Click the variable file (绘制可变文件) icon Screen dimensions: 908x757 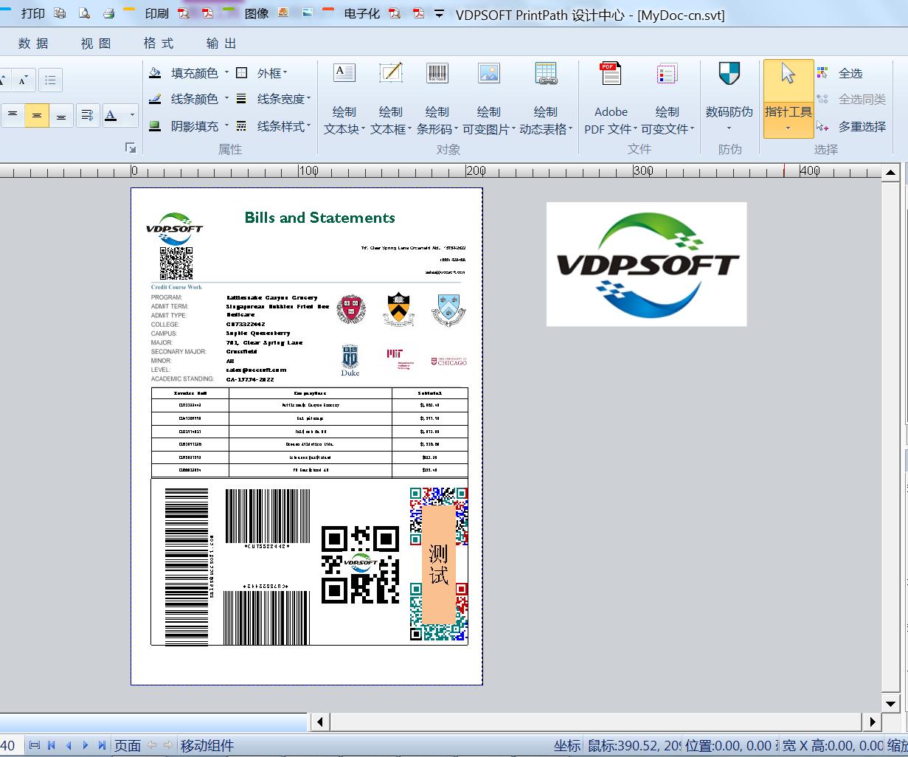667,74
